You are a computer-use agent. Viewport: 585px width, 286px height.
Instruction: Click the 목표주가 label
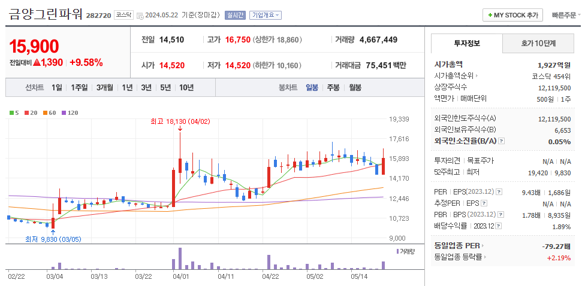(x=481, y=161)
